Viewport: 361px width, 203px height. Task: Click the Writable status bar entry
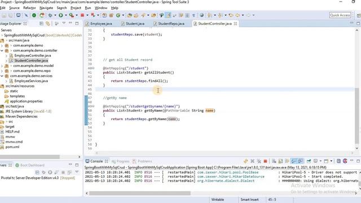(x=218, y=200)
